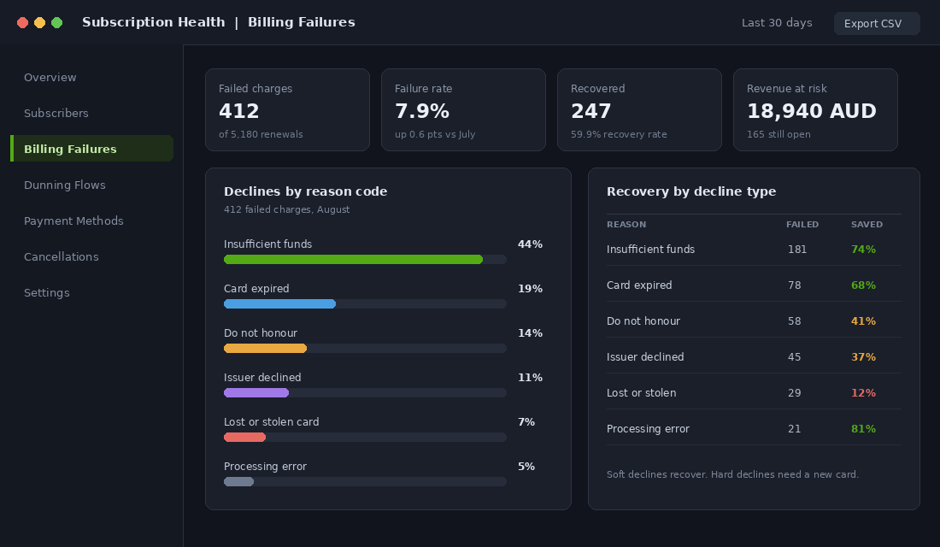Screen dimensions: 940x547
Task: Click the Failed charges 412 card
Action: point(287,109)
